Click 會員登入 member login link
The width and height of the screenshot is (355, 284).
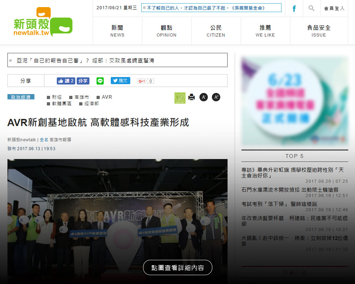[334, 9]
